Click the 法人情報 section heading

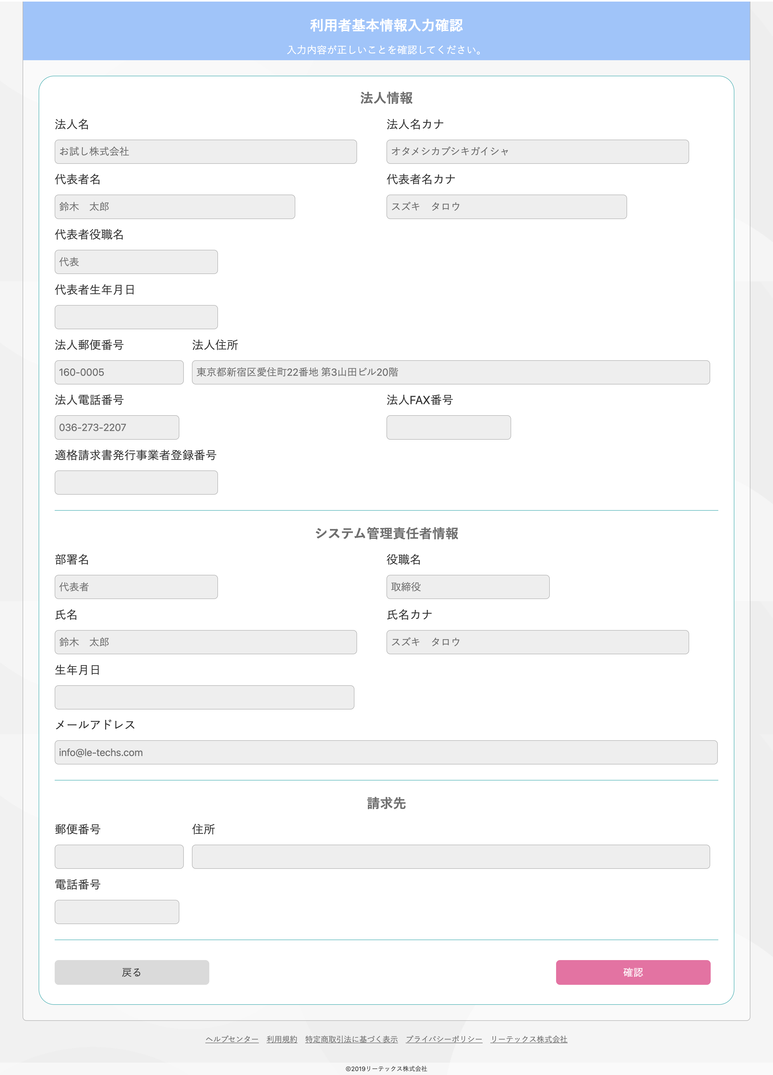[x=386, y=98]
